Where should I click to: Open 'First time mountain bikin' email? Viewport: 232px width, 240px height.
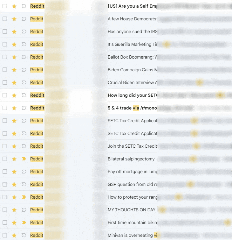tap(132, 222)
